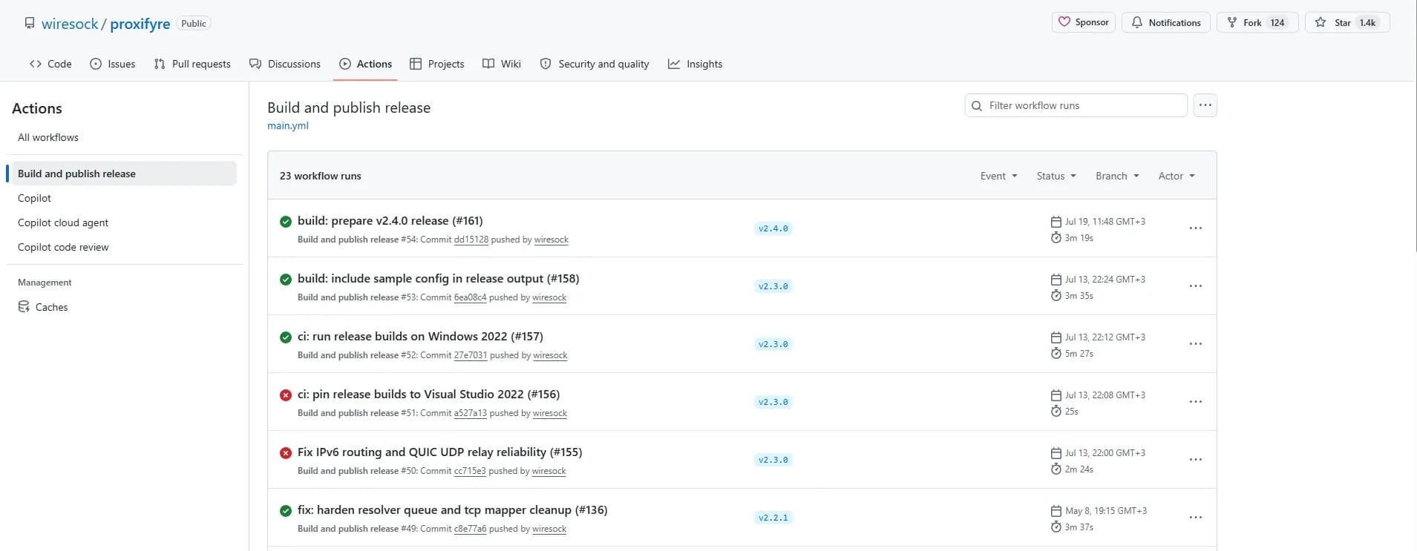Open commit cc715e3 link
Image resolution: width=1417 pixels, height=551 pixels.
click(x=470, y=471)
